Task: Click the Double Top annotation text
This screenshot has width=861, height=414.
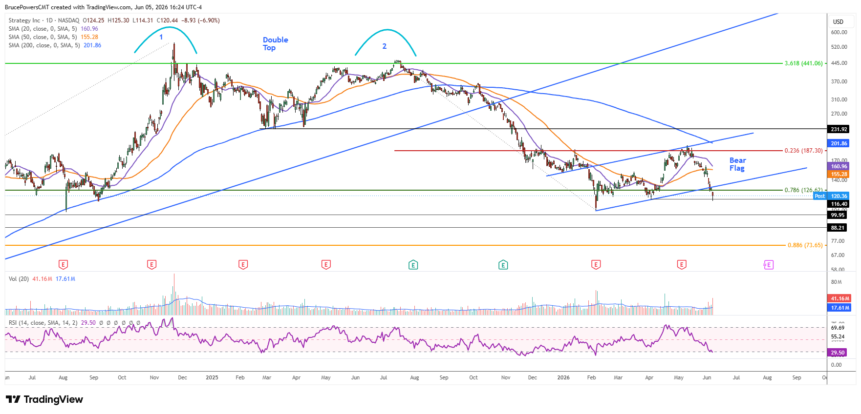Action: pos(275,44)
